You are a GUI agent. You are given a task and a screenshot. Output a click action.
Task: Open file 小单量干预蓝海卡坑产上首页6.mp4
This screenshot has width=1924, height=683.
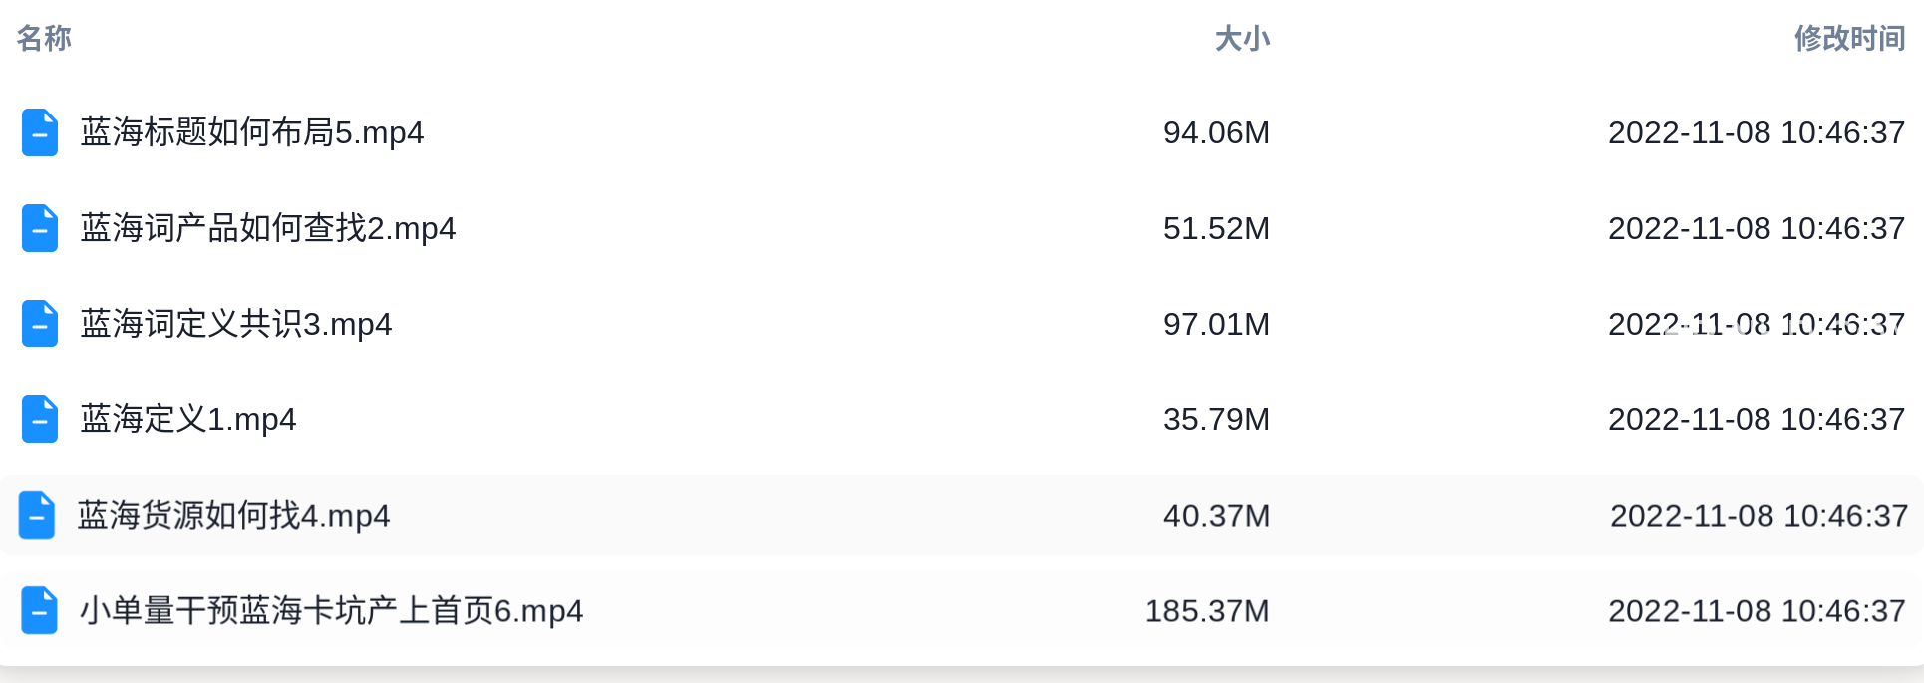(x=332, y=610)
